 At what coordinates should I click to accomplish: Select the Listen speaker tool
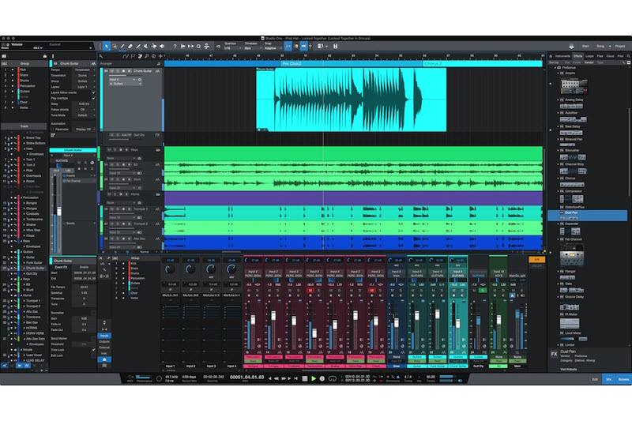tap(162, 47)
